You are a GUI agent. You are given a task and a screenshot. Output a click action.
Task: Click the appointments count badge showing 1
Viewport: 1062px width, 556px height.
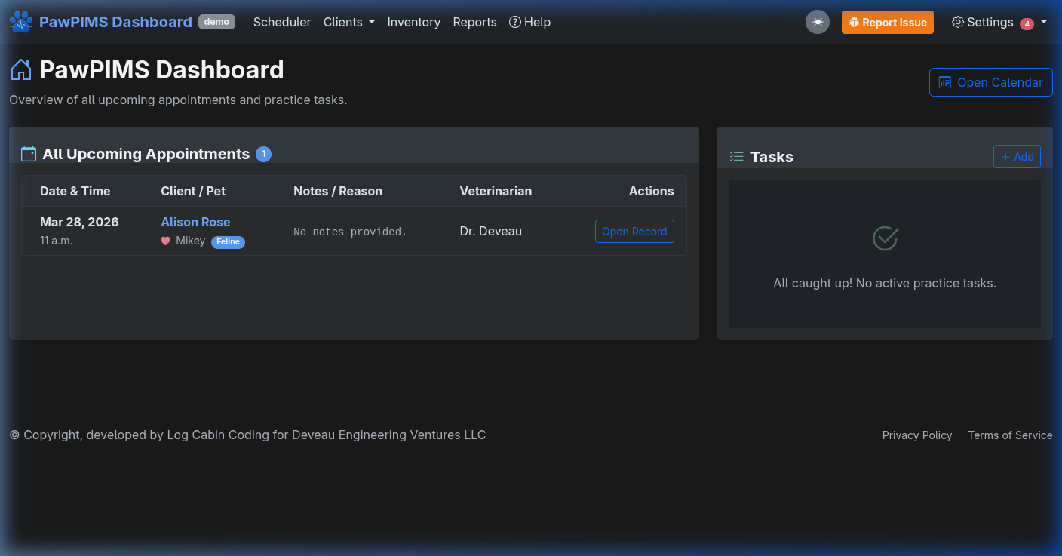[x=263, y=154]
